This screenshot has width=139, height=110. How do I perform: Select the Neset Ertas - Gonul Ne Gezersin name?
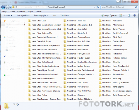pos(44,50)
